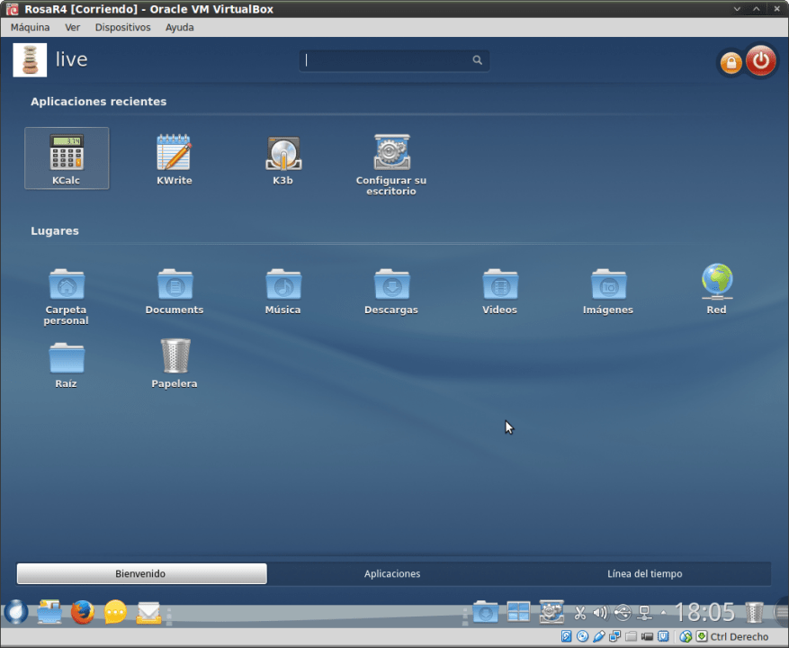Click the search input field

pos(387,60)
